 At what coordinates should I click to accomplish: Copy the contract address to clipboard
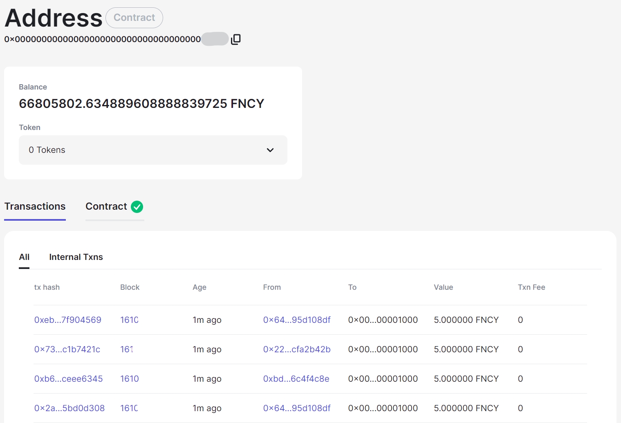[236, 39]
